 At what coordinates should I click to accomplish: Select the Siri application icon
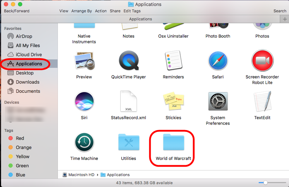click(84, 102)
